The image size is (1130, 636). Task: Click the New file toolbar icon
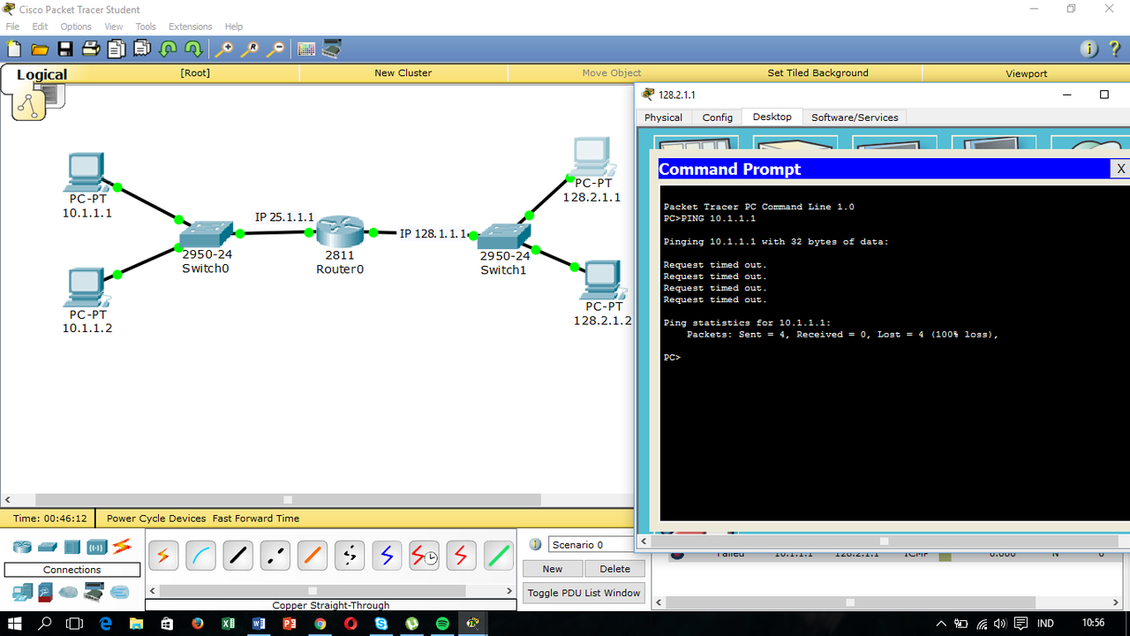13,49
